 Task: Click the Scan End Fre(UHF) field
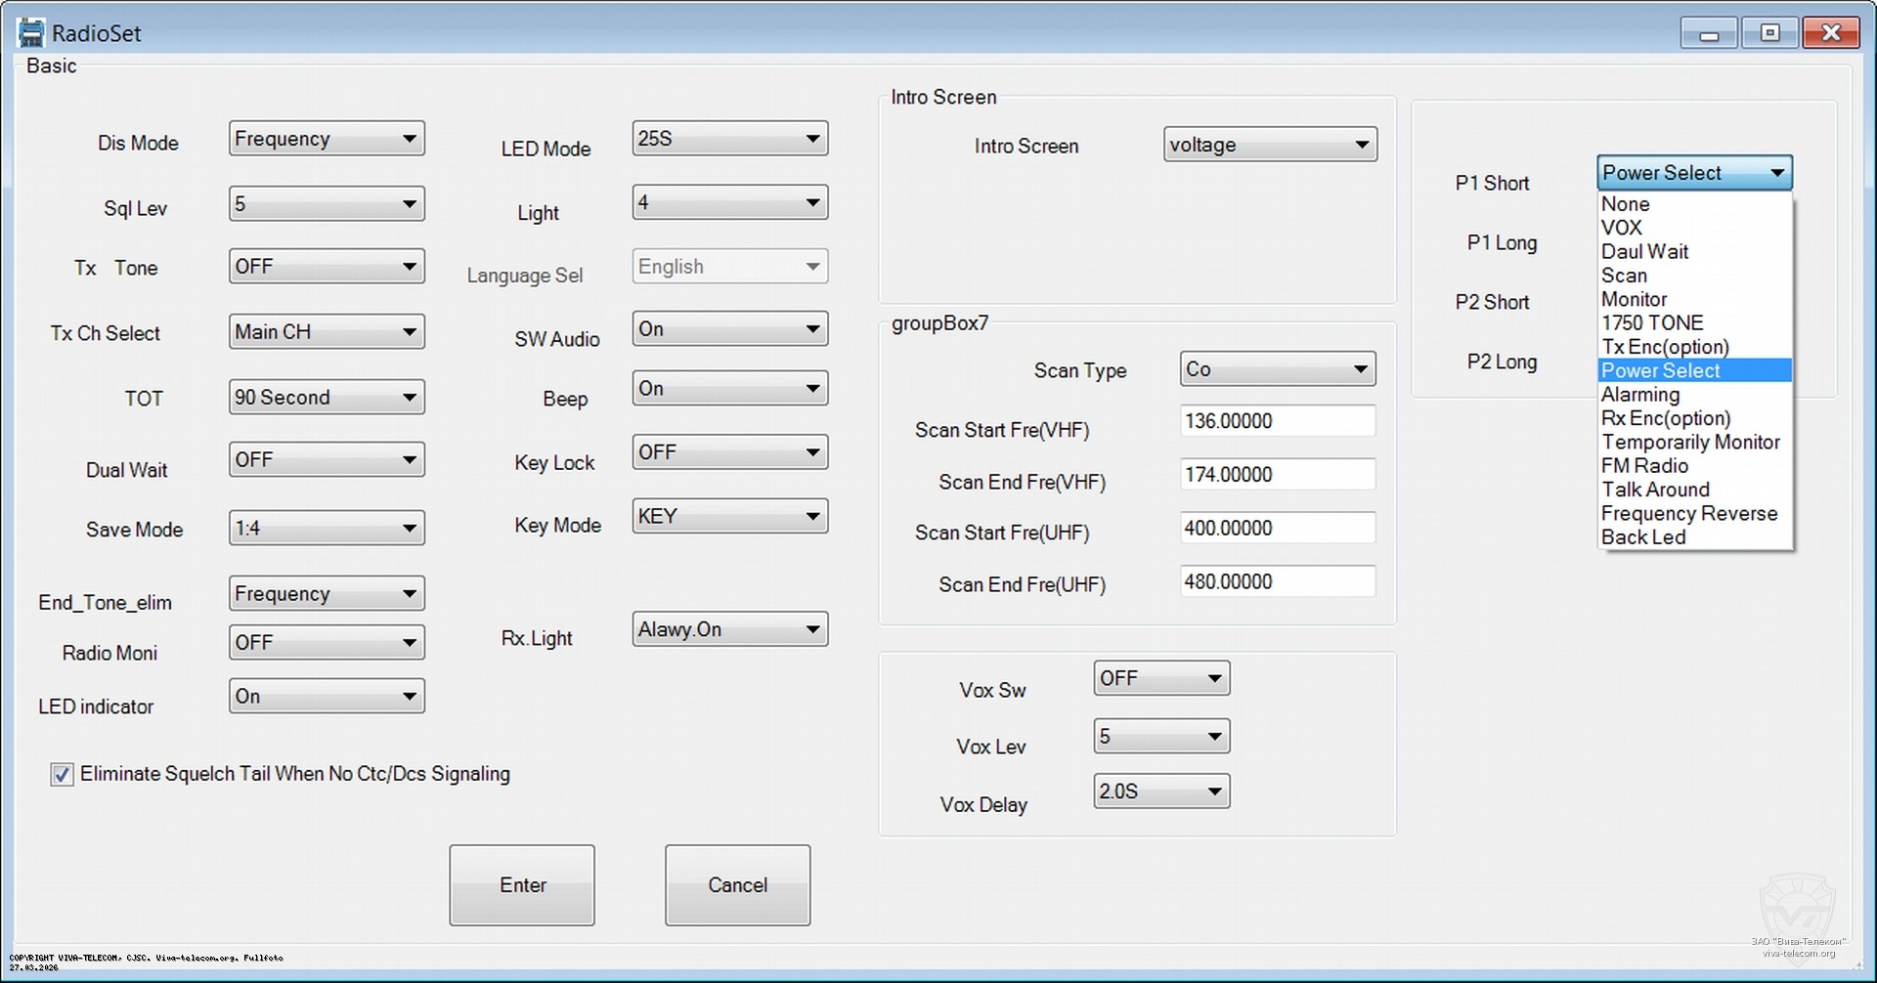pyautogui.click(x=1276, y=582)
